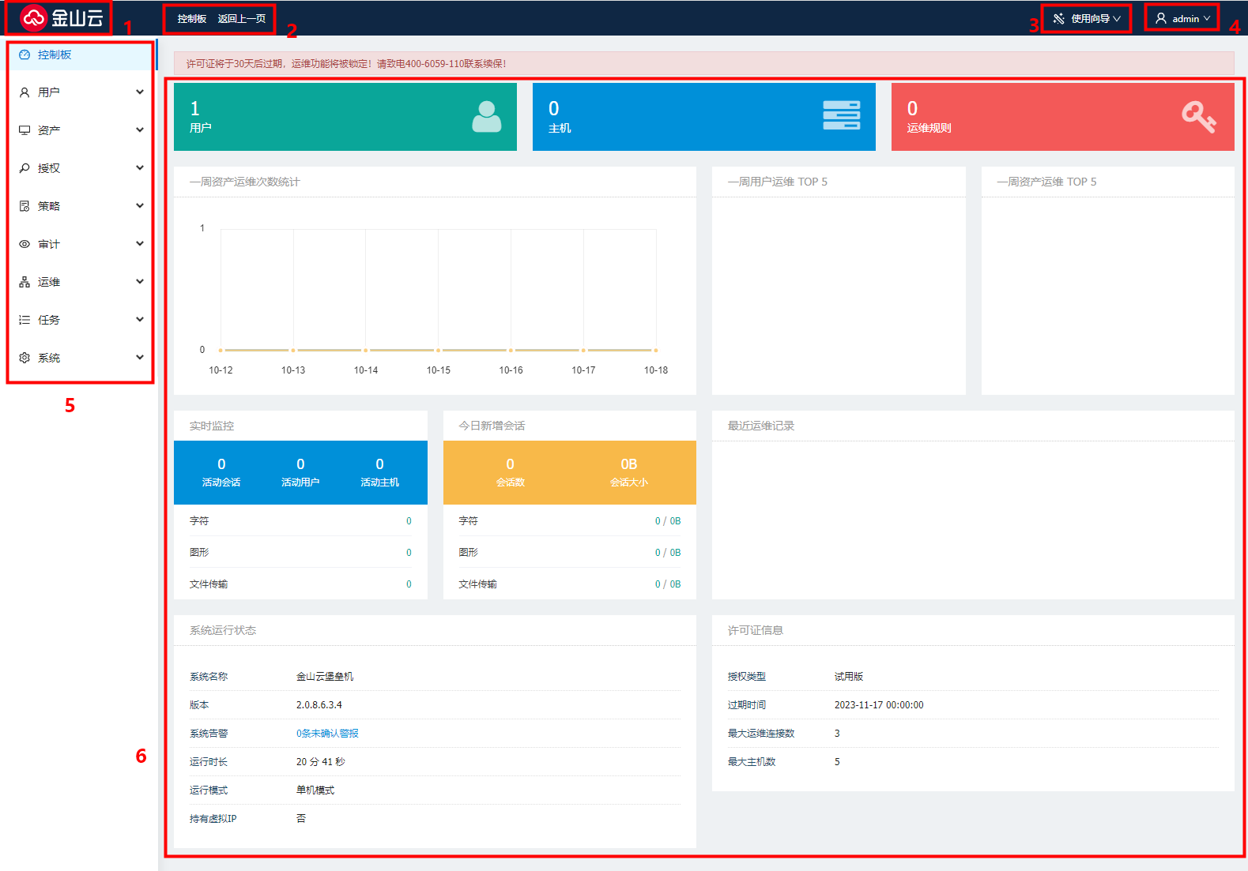
Task: Select 控制板 in the left sidebar
Action: pos(55,54)
